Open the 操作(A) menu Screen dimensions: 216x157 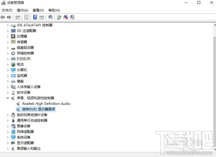22,10
